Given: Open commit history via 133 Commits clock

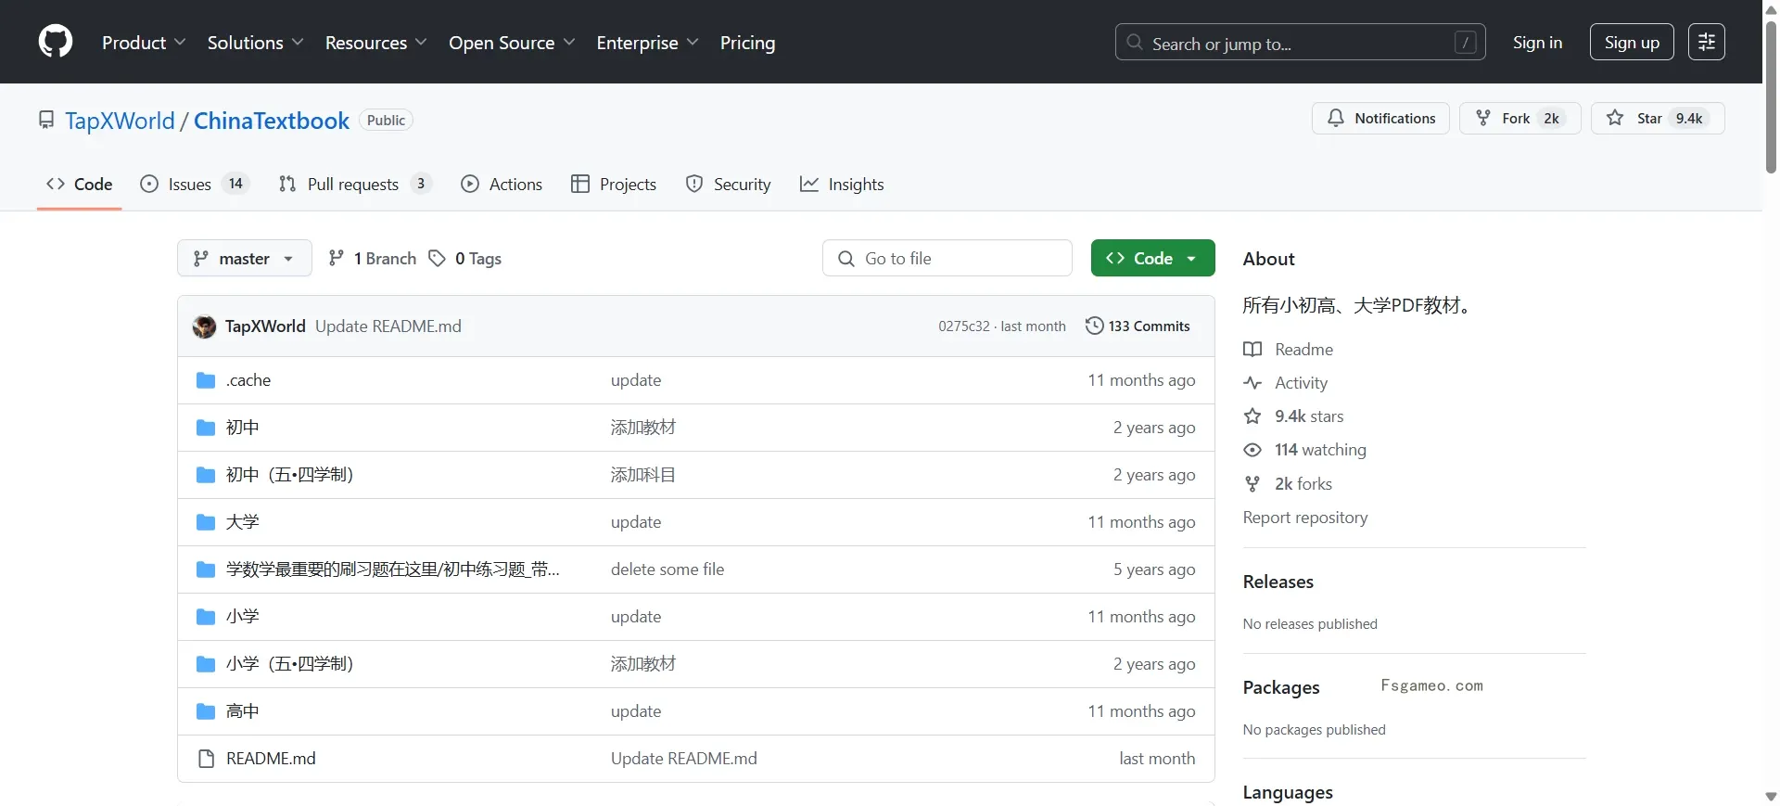Looking at the screenshot, I should tap(1095, 326).
